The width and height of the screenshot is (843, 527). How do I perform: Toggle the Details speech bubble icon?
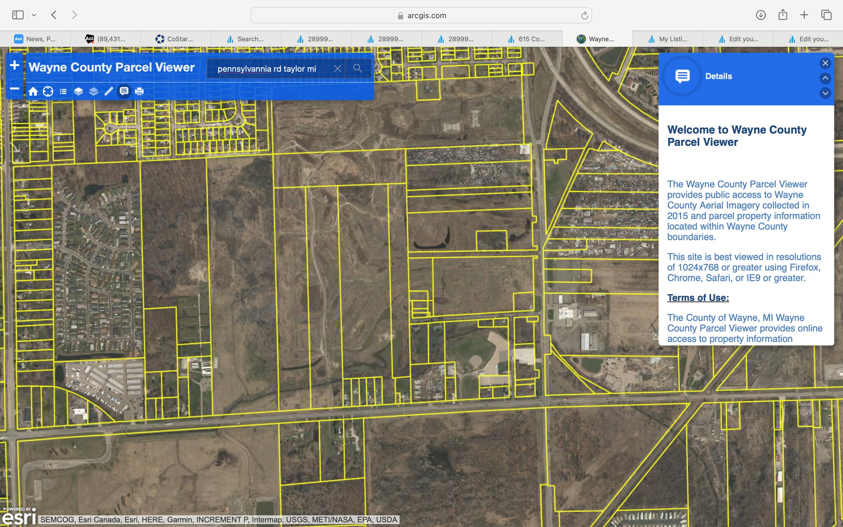pos(124,91)
